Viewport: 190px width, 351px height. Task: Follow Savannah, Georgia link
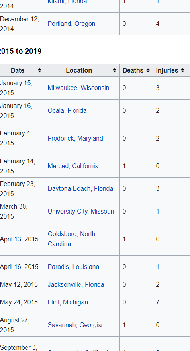pos(74,325)
